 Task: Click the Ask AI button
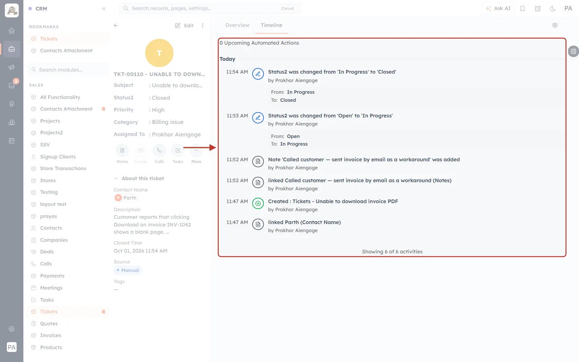coord(498,8)
